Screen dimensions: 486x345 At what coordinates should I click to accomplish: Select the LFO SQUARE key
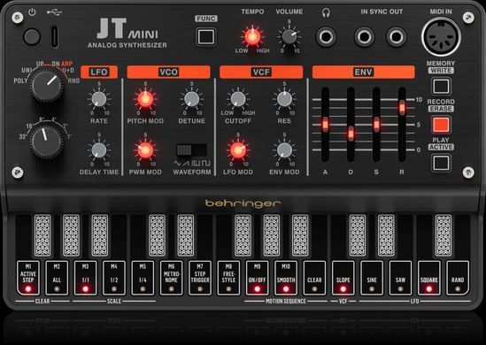click(x=429, y=278)
